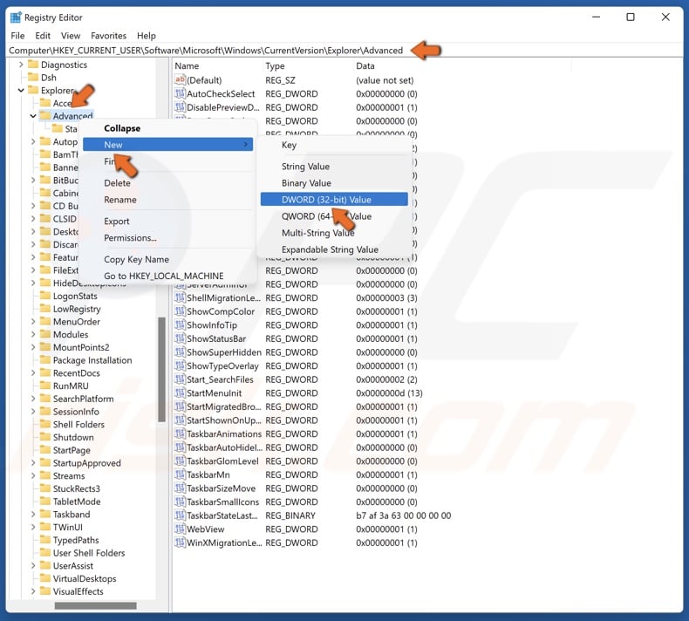Viewport: 689px width, 621px height.
Task: Click the TaskbarMn value icon
Action: coord(180,474)
